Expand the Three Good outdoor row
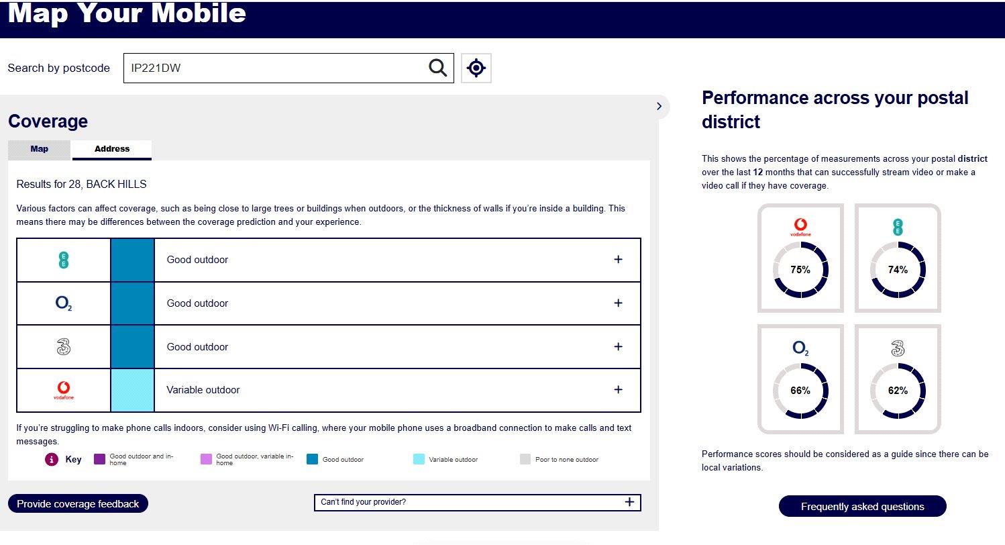1005x545 pixels. coord(618,347)
